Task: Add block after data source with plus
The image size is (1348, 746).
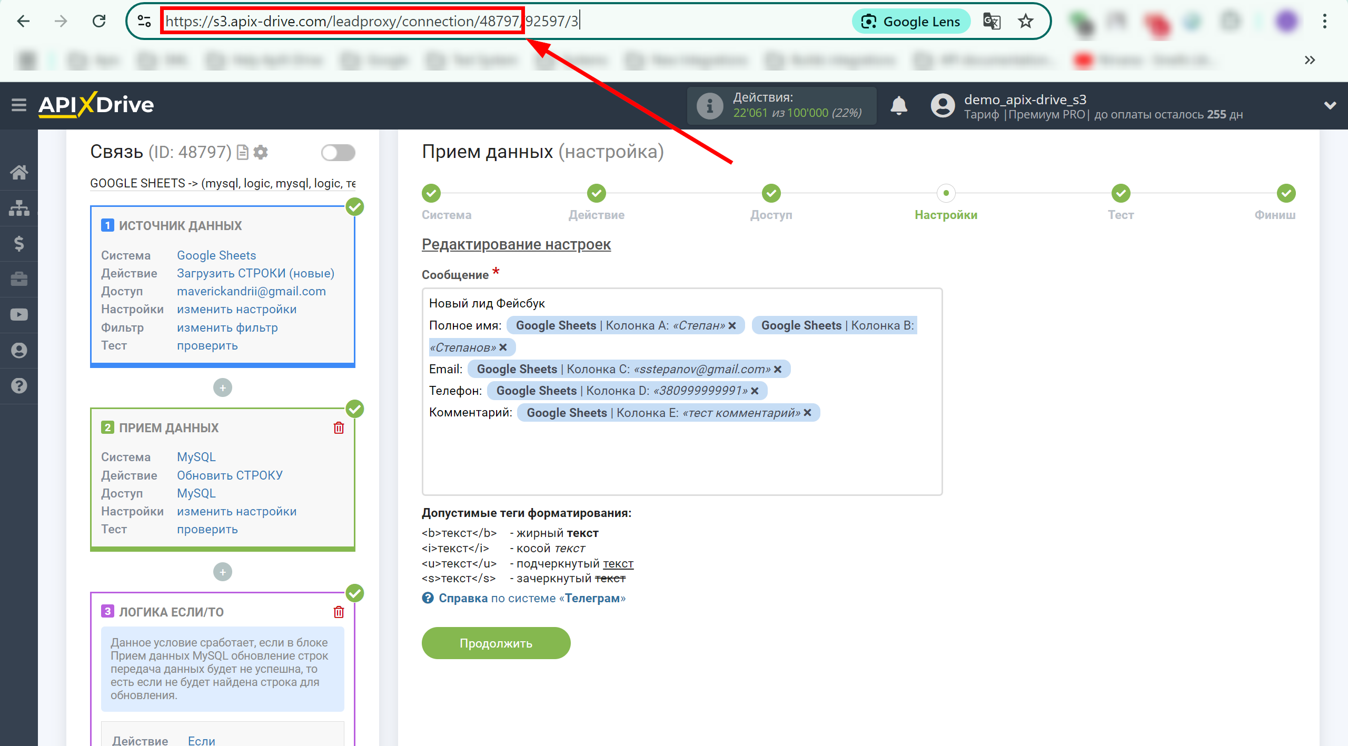Action: pos(223,388)
